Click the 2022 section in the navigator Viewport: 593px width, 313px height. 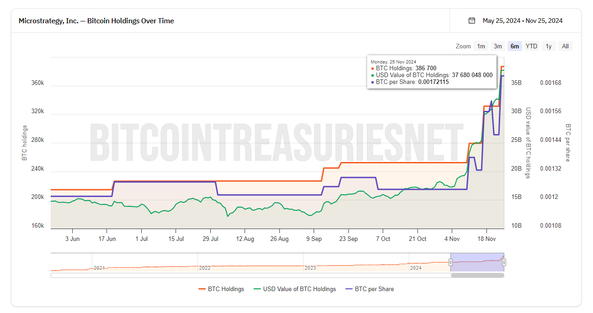point(205,268)
